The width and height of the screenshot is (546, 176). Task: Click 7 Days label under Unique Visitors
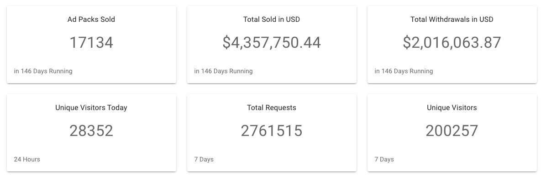point(384,159)
